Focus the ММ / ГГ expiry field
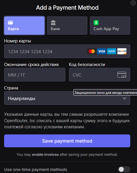137x173 pixels. 35,75
